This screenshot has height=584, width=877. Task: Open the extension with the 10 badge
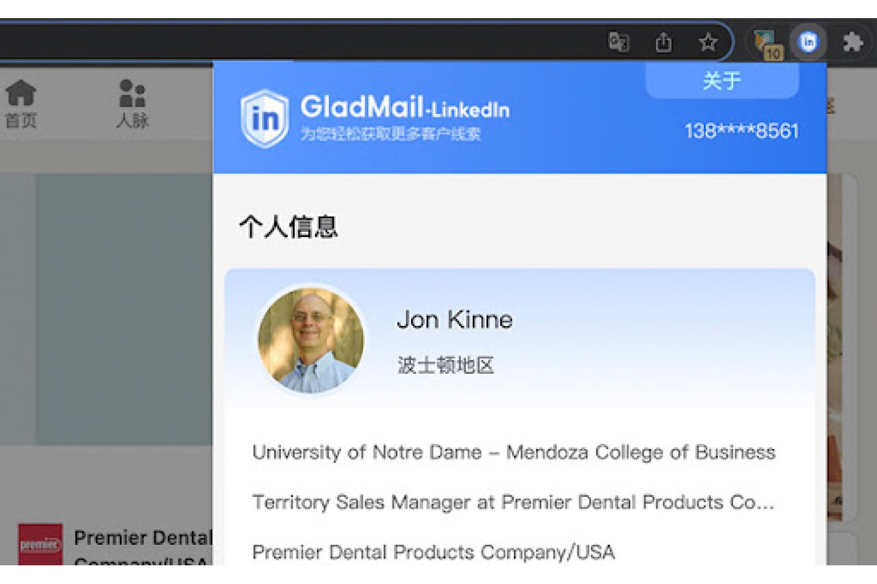[767, 44]
